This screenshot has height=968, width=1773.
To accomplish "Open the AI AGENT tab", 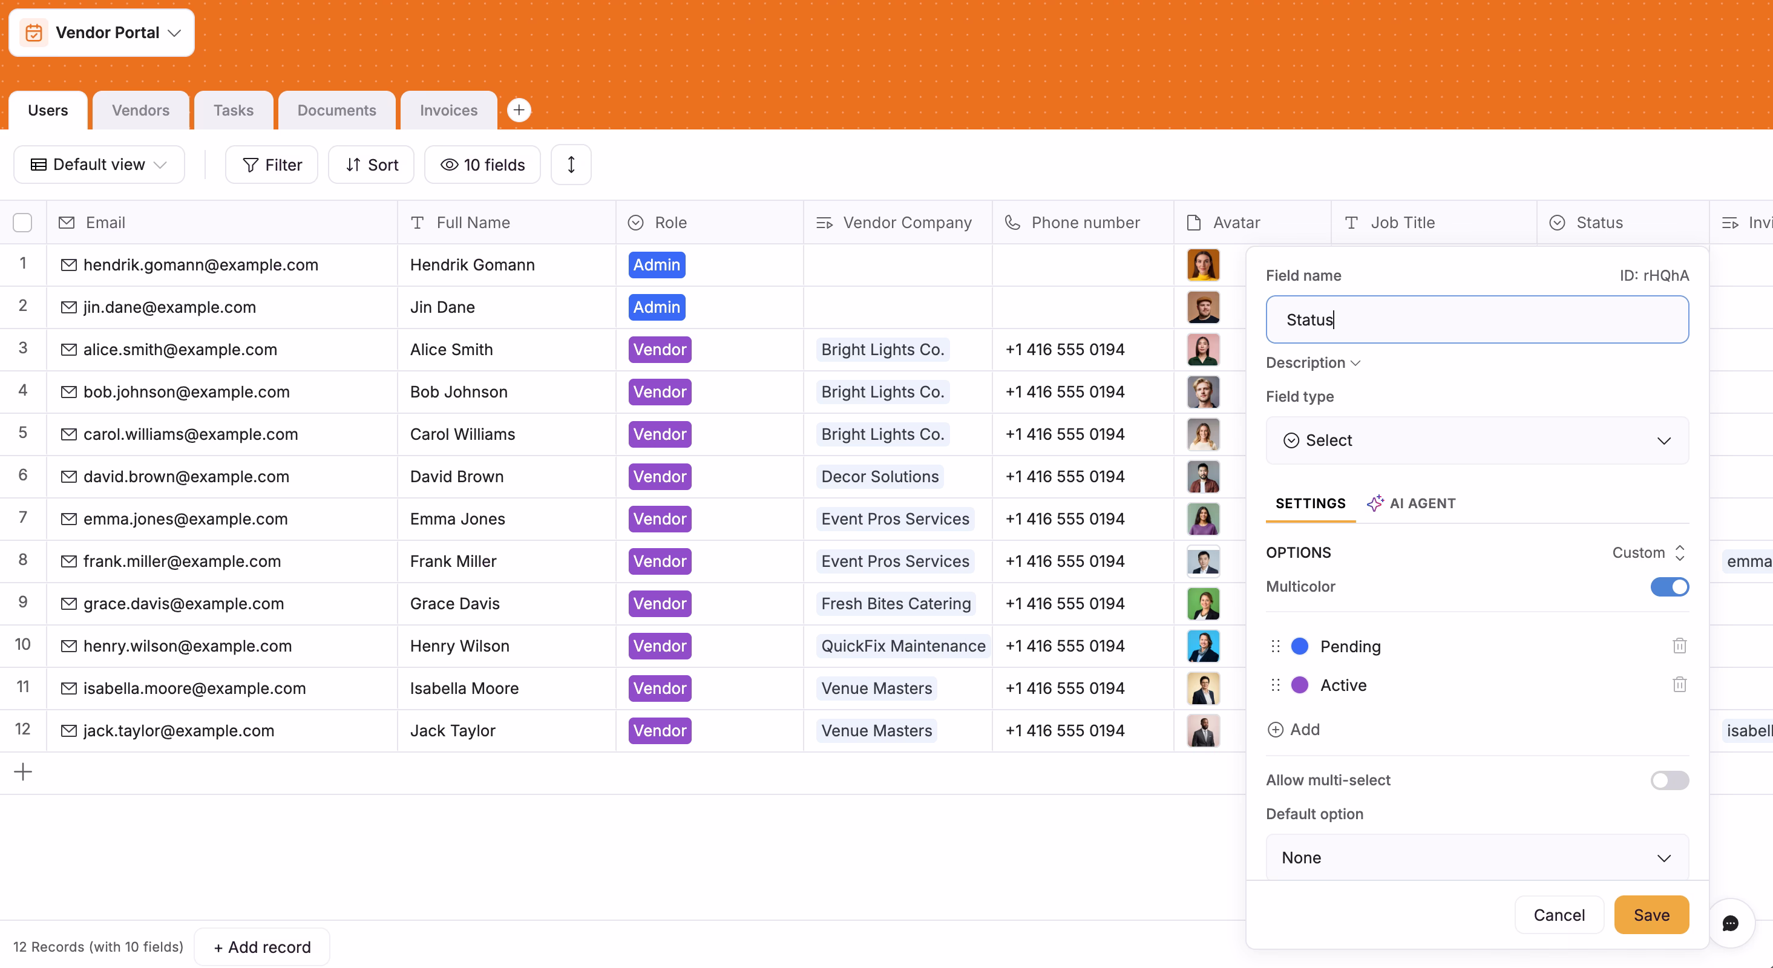I will (x=1412, y=503).
